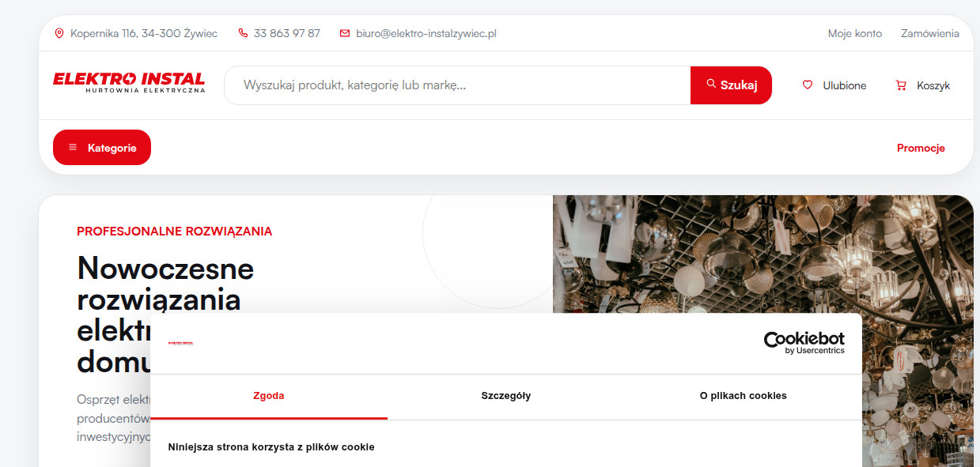Click the magnifier icon in the Szukaj button
The image size is (980, 467).
711,84
